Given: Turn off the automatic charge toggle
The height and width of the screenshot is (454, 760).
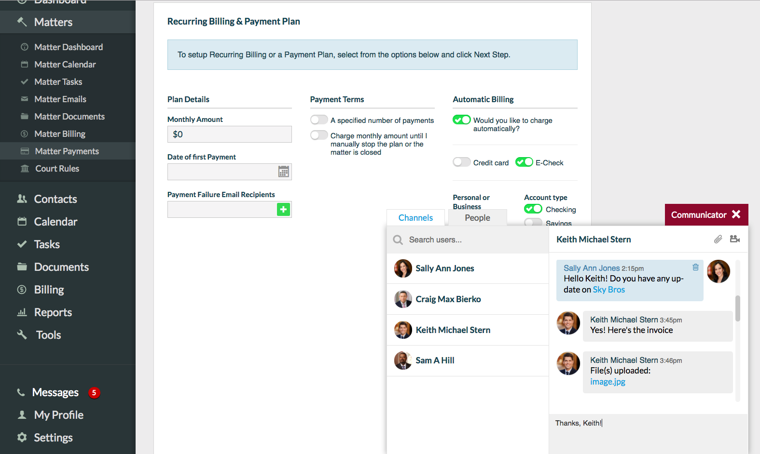Looking at the screenshot, I should tap(462, 120).
